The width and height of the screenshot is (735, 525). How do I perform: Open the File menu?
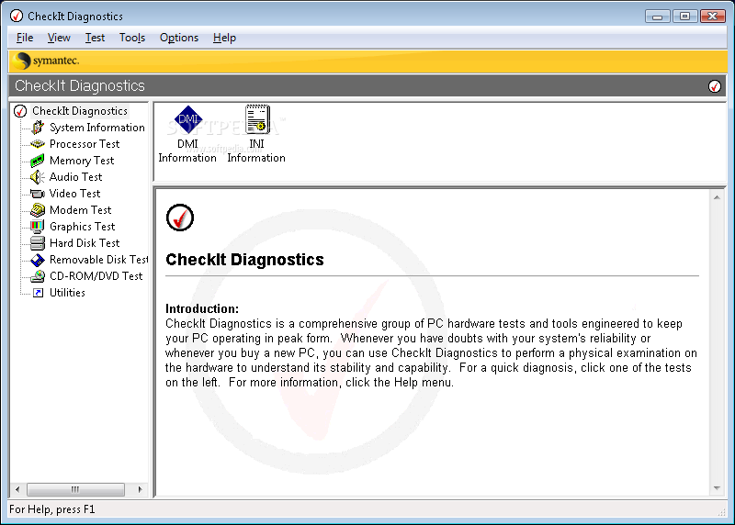click(x=25, y=38)
